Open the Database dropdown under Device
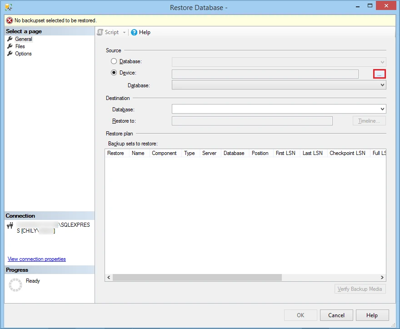 (x=279, y=85)
